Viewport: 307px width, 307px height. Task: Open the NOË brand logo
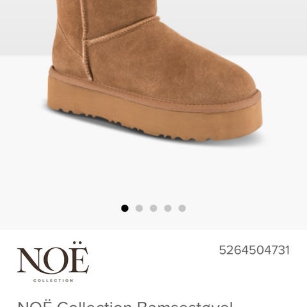click(x=53, y=262)
